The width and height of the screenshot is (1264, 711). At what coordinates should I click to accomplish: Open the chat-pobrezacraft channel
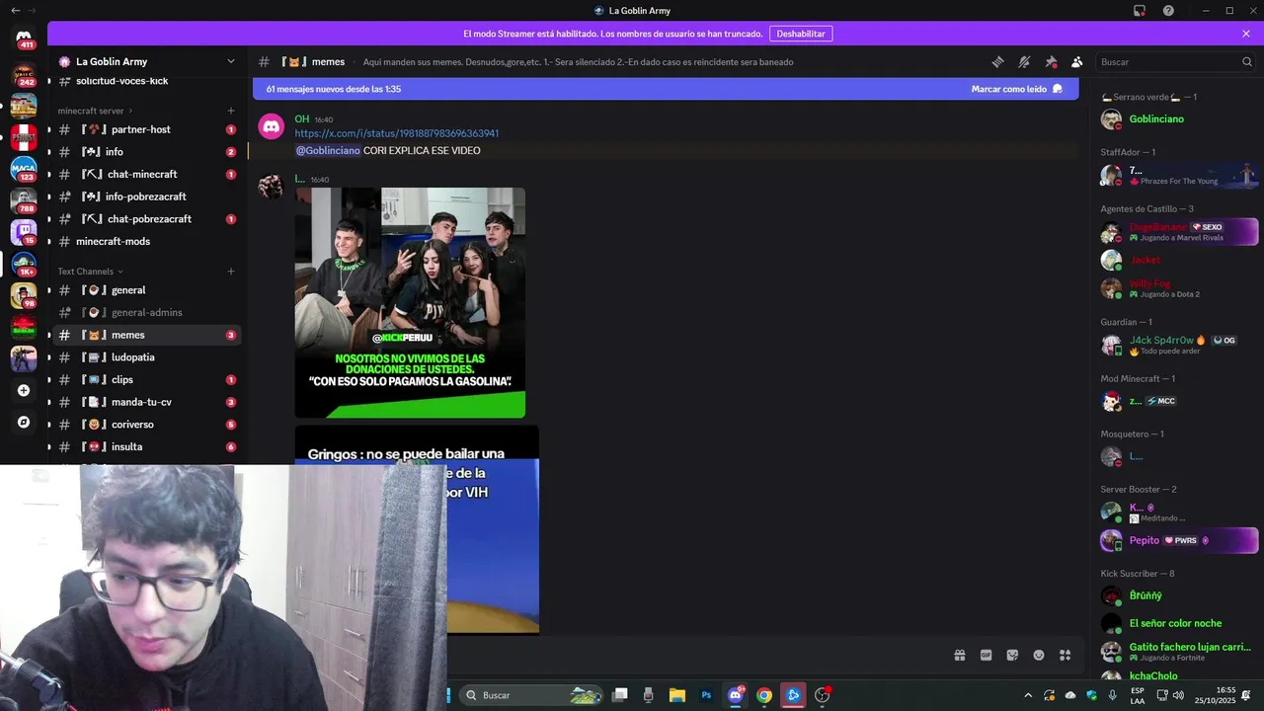pos(146,219)
